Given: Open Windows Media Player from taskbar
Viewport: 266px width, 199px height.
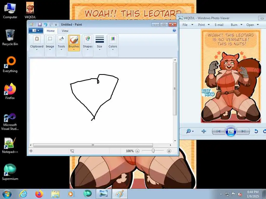Looking at the screenshot, I should click(x=71, y=194).
